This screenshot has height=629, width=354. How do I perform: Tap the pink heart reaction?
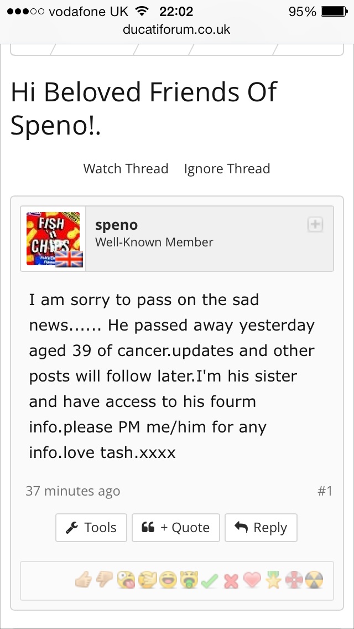252,580
